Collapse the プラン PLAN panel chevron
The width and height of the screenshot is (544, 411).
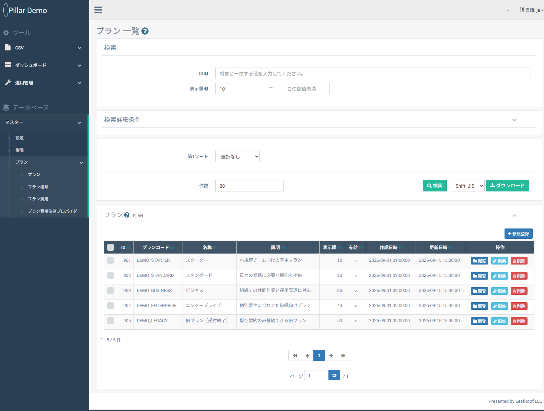[x=514, y=215]
